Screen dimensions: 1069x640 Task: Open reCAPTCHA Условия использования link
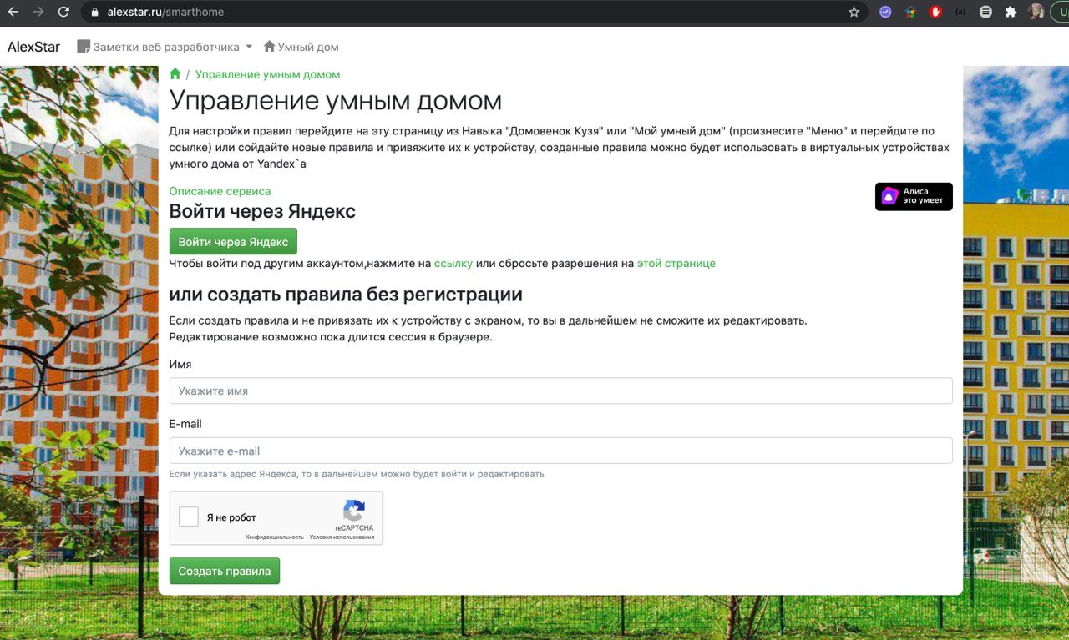(342, 537)
